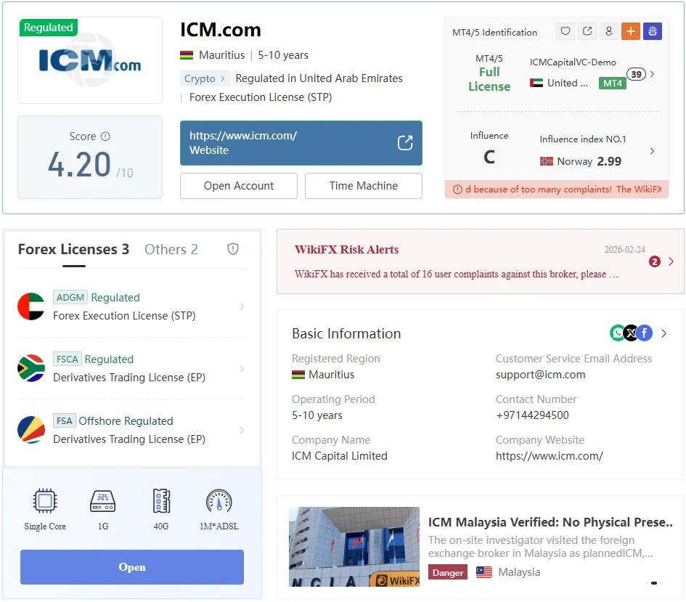Click the Single Core CPU icon
Viewport: 686px width, 602px height.
(x=45, y=500)
